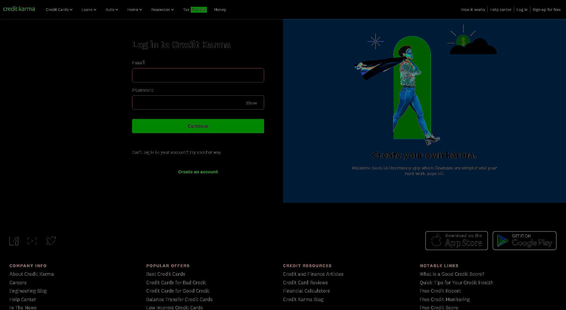566x310 pixels.
Task: Open the Tax menu item
Action: click(x=186, y=9)
